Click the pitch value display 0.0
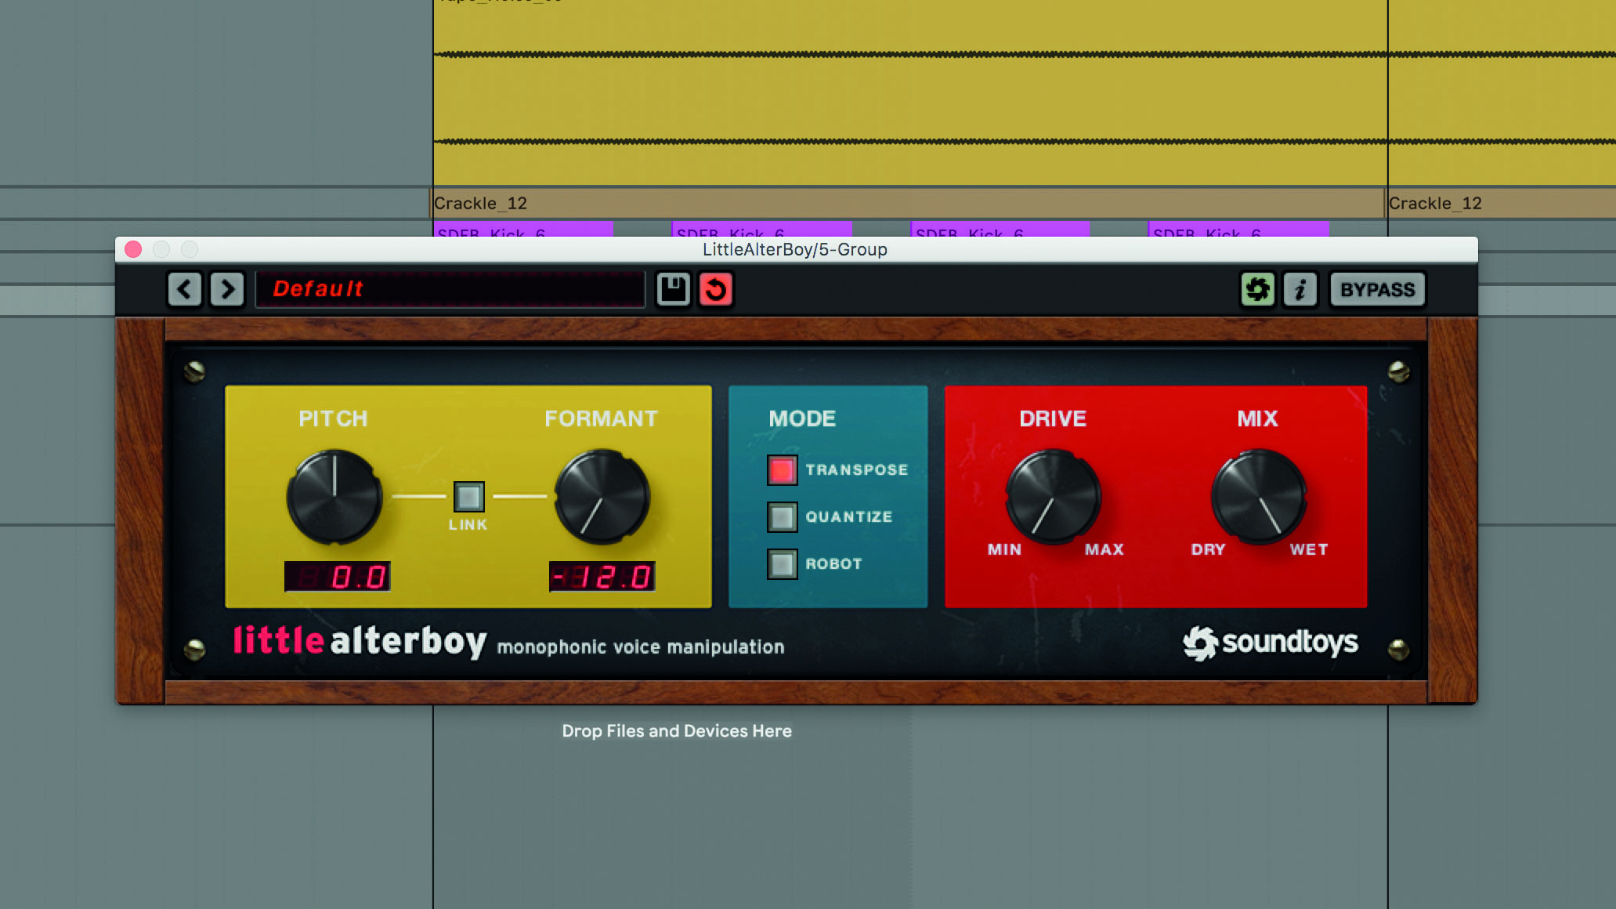The image size is (1616, 909). click(x=338, y=577)
